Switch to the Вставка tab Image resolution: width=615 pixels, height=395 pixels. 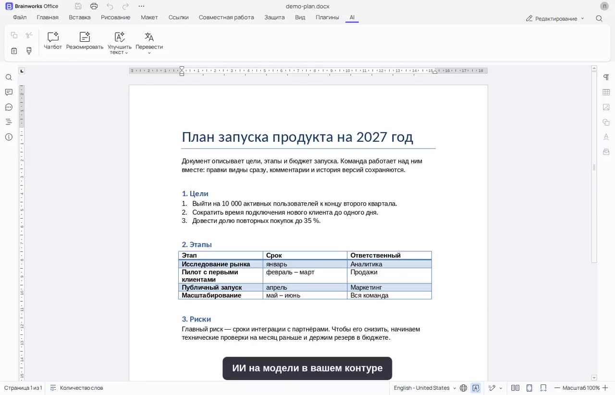[x=80, y=17]
